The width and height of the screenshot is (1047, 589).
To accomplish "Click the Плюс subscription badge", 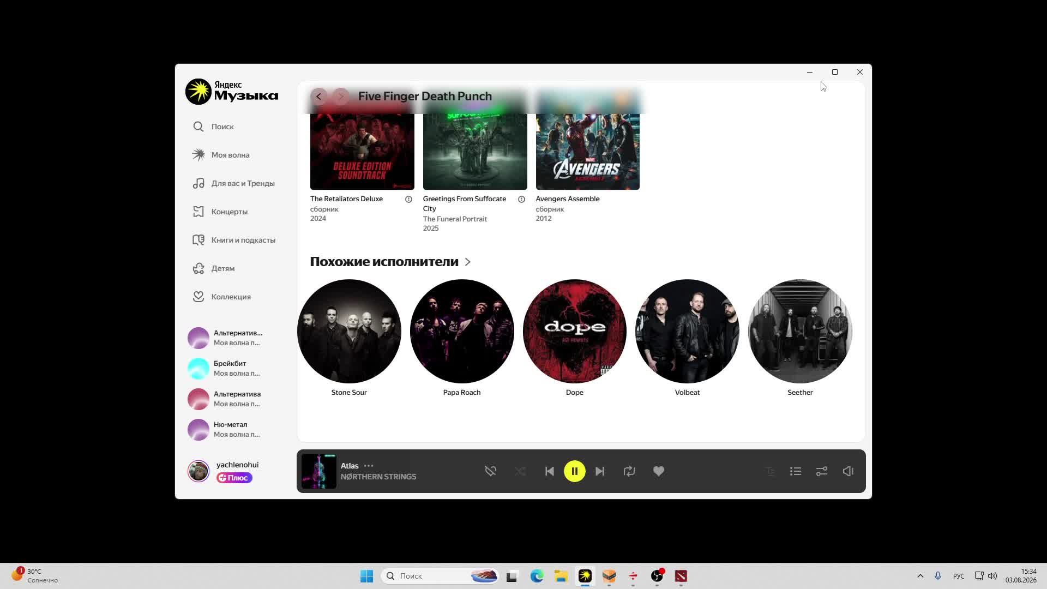I will point(234,478).
